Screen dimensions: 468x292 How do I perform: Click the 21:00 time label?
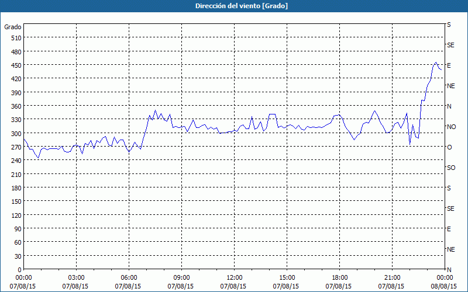(392, 278)
